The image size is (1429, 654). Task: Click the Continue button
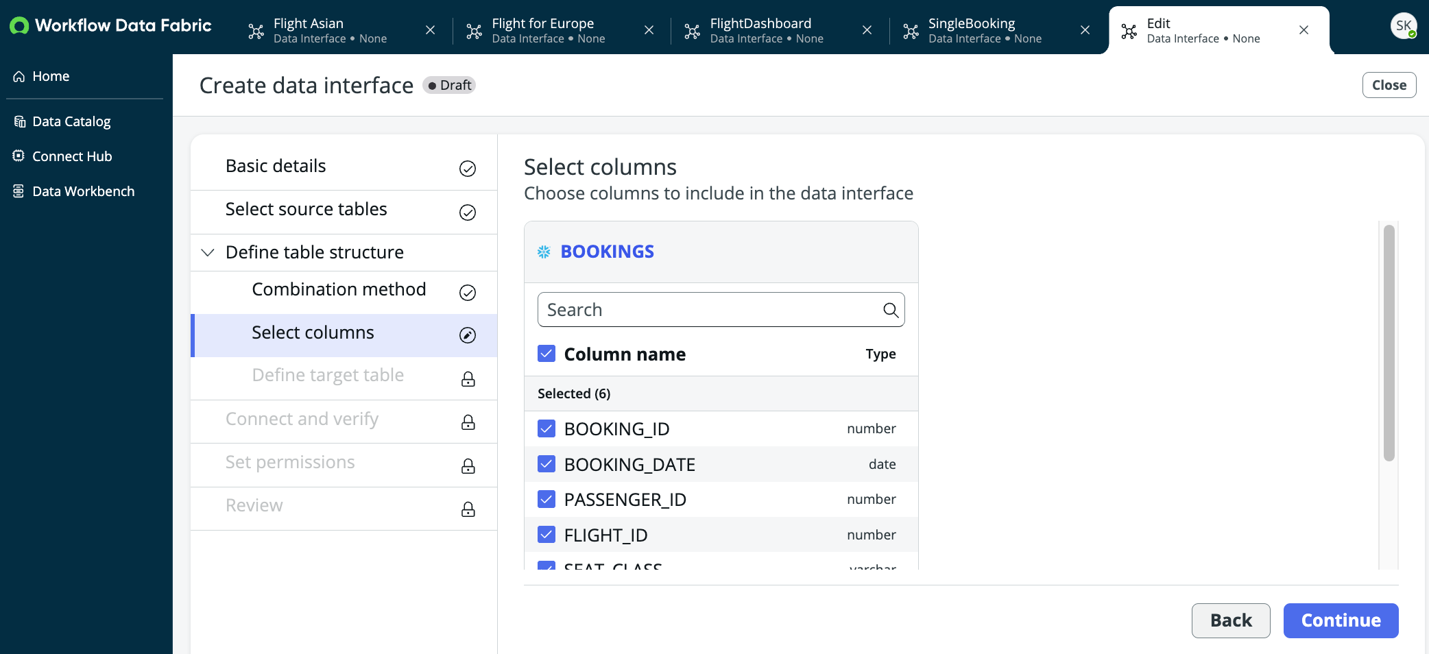(x=1341, y=620)
